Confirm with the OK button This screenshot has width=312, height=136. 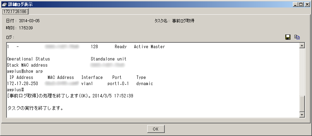[156, 129]
